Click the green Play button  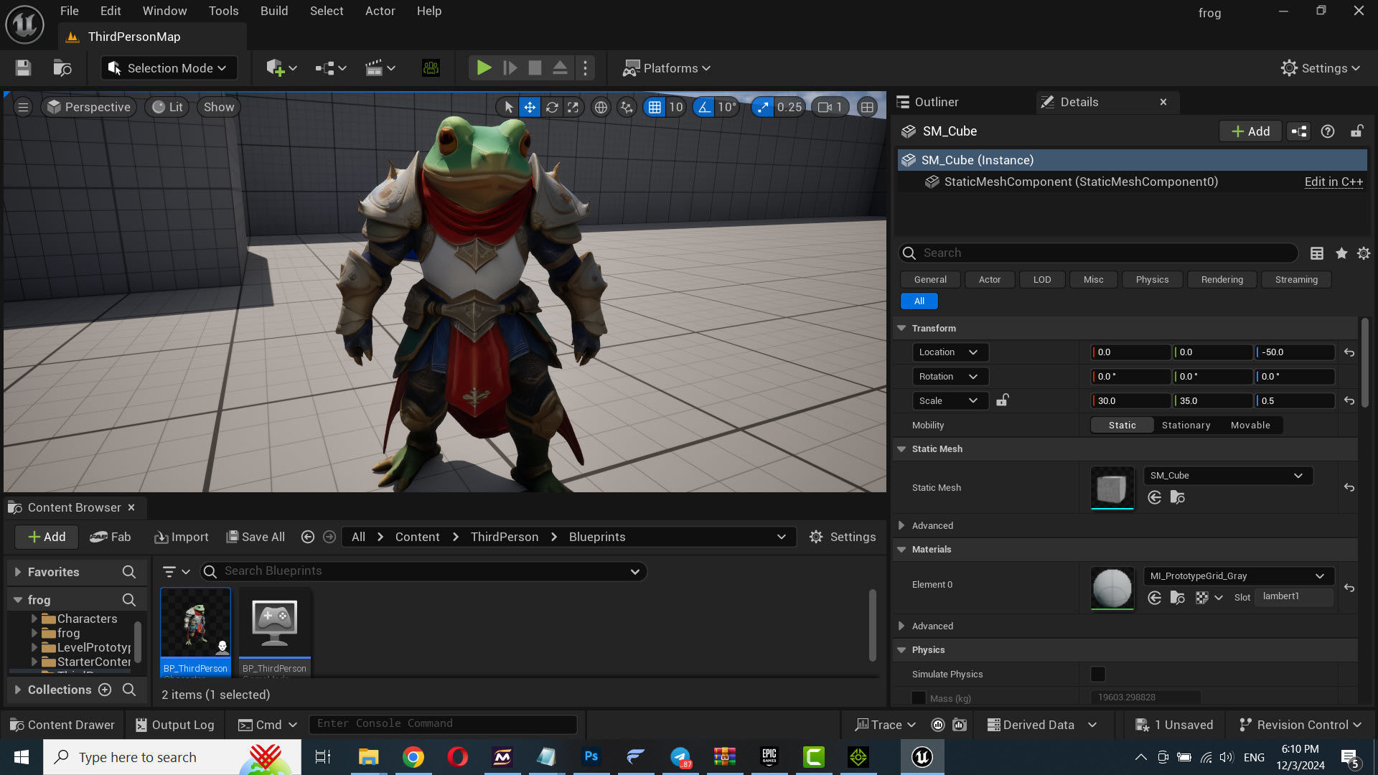pos(484,68)
